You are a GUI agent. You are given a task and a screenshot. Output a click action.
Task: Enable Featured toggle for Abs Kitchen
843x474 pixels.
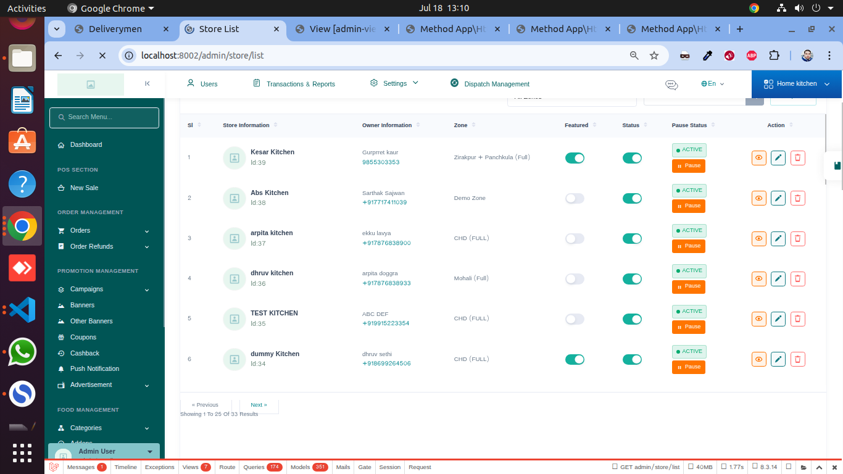tap(575, 198)
